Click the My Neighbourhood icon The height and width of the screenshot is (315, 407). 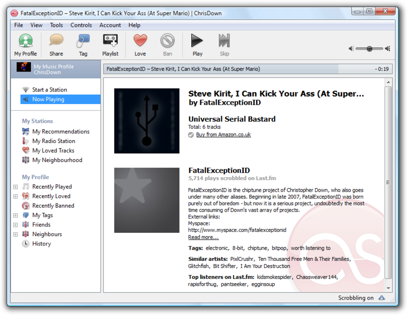[25, 160]
